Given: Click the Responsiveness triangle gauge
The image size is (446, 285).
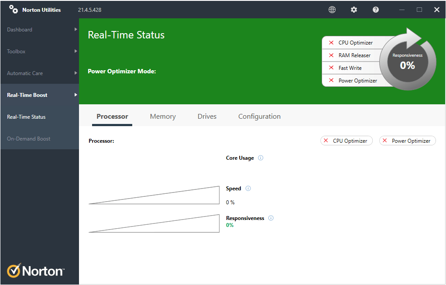Looking at the screenshot, I should pyautogui.click(x=154, y=223).
